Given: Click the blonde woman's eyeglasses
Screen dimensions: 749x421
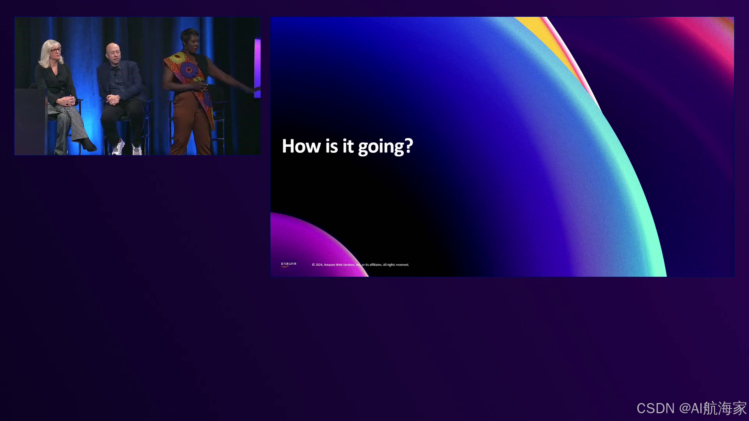Looking at the screenshot, I should [x=55, y=50].
